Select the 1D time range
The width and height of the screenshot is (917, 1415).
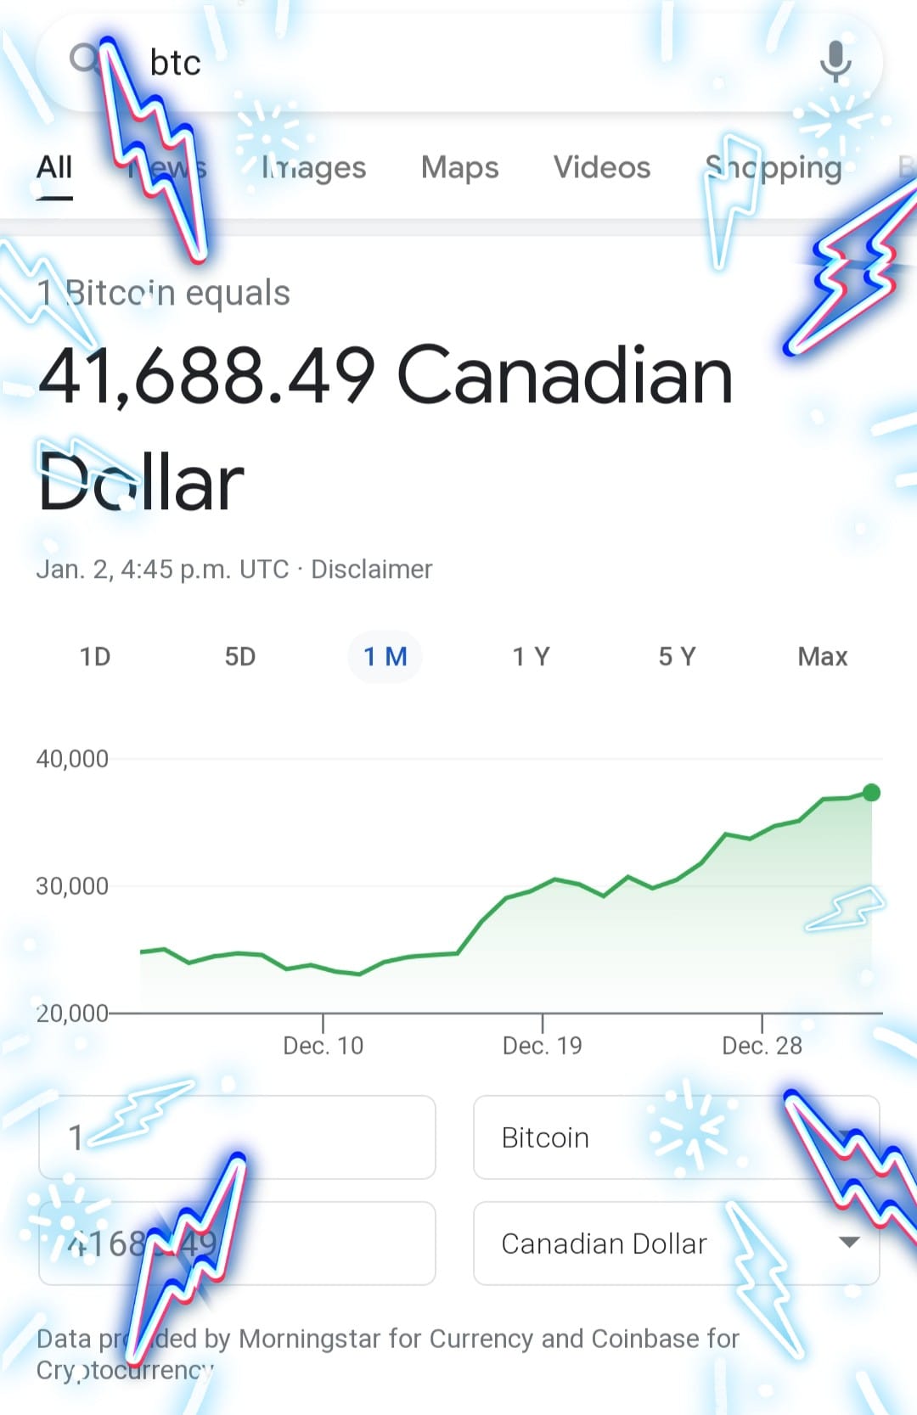(95, 656)
